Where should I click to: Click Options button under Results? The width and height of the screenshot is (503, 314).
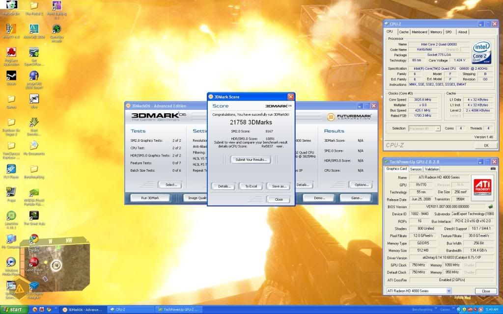tap(361, 185)
